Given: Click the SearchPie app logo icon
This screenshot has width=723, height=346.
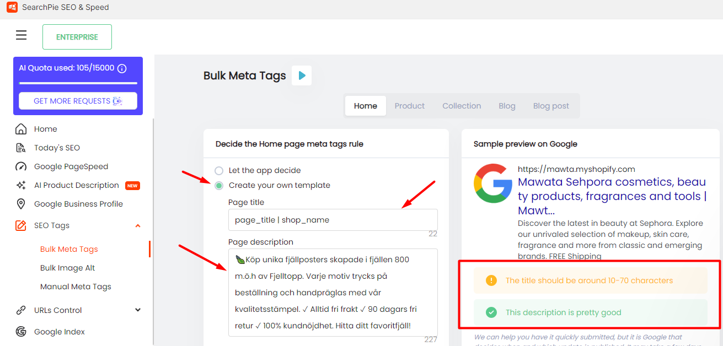Looking at the screenshot, I should (x=12, y=7).
